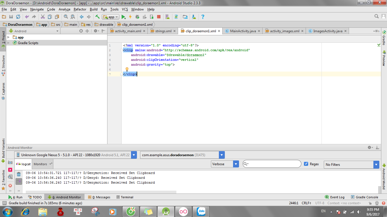
Task: Switch to the MainActivity.java tab
Action: point(243,31)
